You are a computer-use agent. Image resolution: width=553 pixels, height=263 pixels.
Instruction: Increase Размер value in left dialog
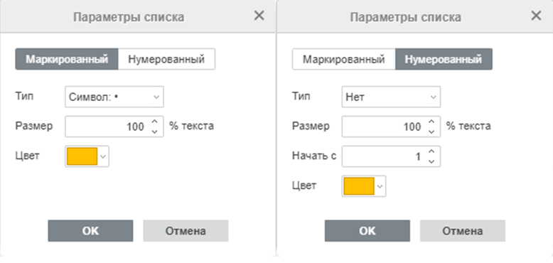pyautogui.click(x=154, y=122)
